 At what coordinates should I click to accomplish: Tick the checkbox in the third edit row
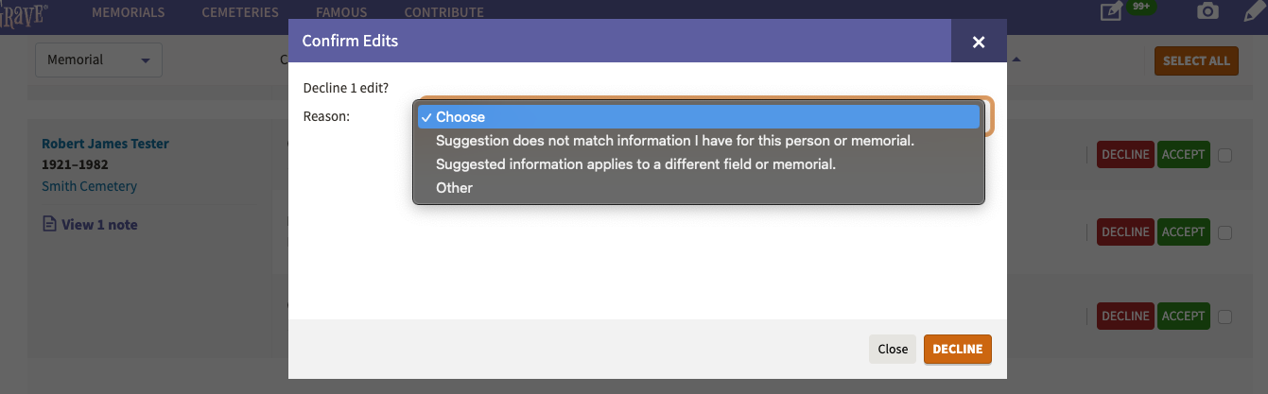(x=1225, y=317)
